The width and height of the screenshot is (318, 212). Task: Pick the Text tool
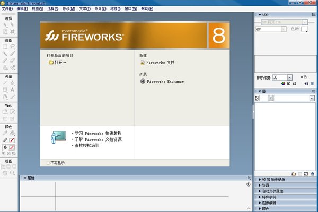12,90
